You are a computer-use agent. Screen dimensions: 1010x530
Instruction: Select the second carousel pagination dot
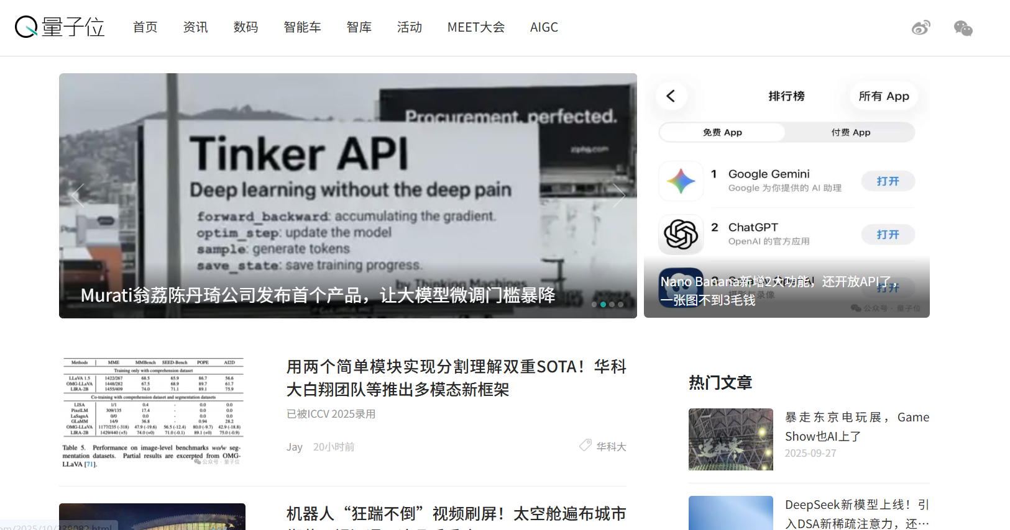pos(603,305)
